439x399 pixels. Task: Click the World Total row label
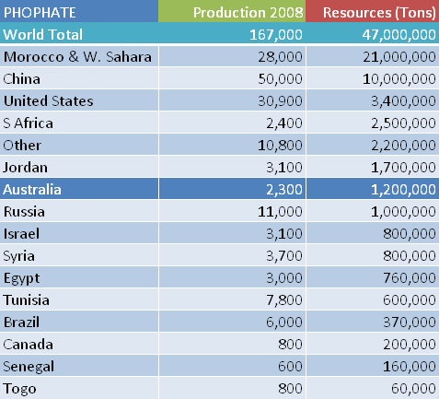pos(42,34)
